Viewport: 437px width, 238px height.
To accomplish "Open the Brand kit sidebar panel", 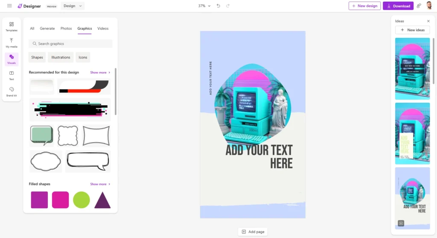I will [12, 92].
